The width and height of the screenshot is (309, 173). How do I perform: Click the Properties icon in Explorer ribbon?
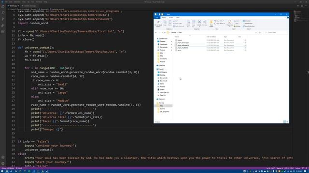click(230, 23)
